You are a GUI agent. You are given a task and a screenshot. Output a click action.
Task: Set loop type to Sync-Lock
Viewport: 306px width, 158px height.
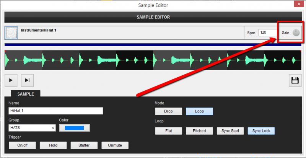[x=261, y=131]
